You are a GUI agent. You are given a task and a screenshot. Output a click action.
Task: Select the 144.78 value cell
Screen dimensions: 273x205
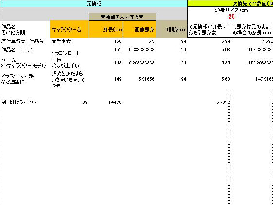106,102
